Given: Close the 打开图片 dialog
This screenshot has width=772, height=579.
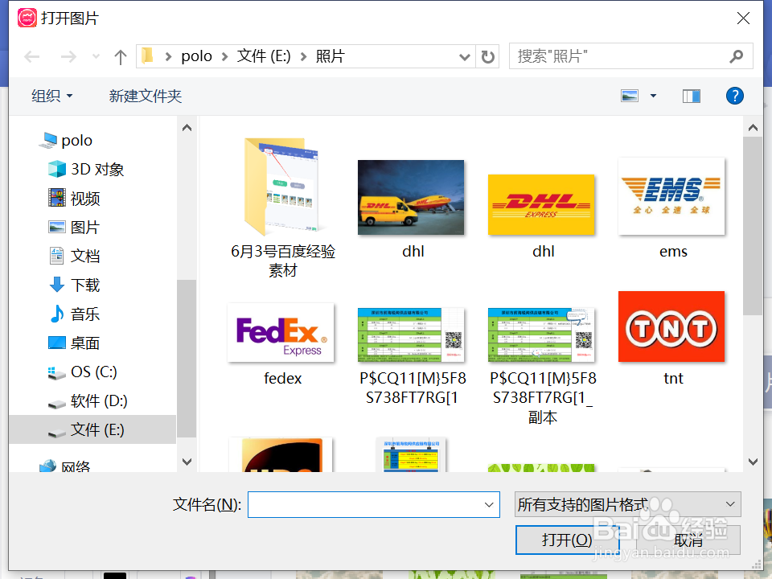Looking at the screenshot, I should click(743, 18).
